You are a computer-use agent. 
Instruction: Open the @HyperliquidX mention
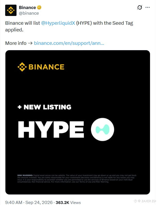pos(58,23)
